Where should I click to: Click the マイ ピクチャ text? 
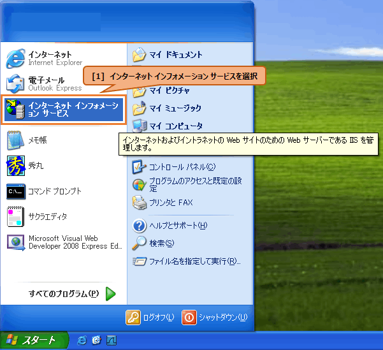[170, 91]
